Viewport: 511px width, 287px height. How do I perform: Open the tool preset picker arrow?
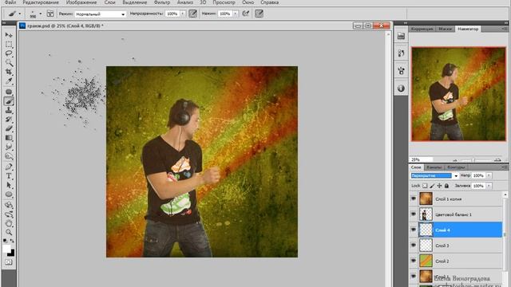pyautogui.click(x=19, y=14)
